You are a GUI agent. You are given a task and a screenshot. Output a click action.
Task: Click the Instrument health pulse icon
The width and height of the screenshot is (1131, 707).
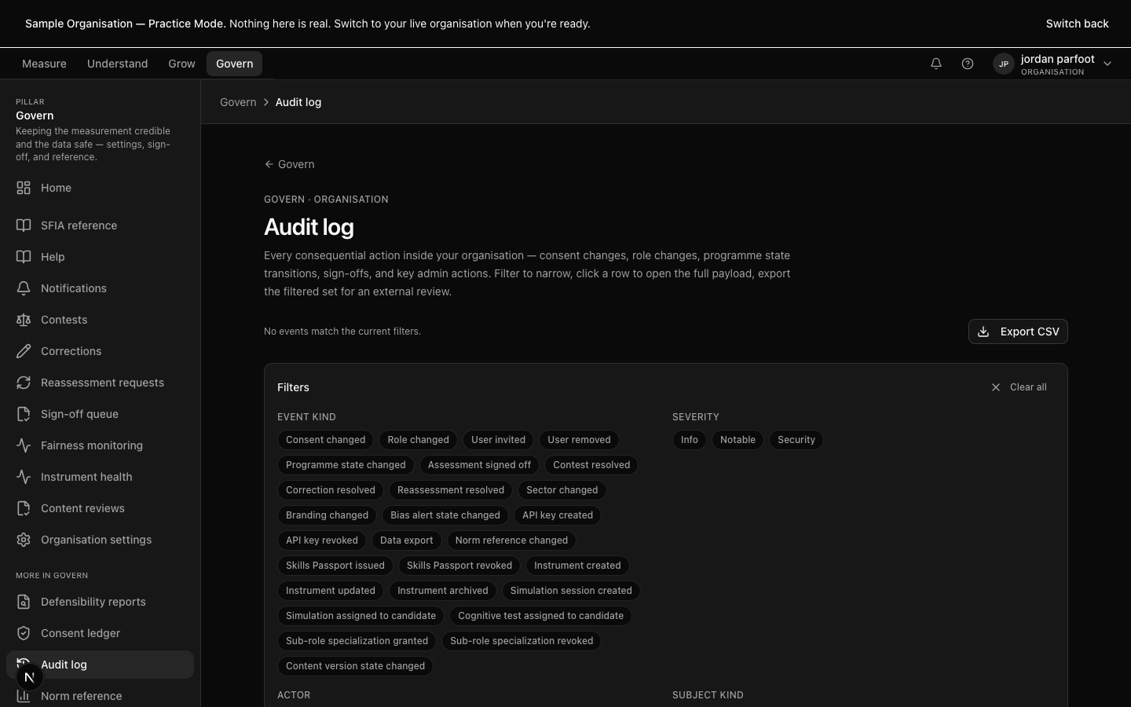tap(24, 477)
